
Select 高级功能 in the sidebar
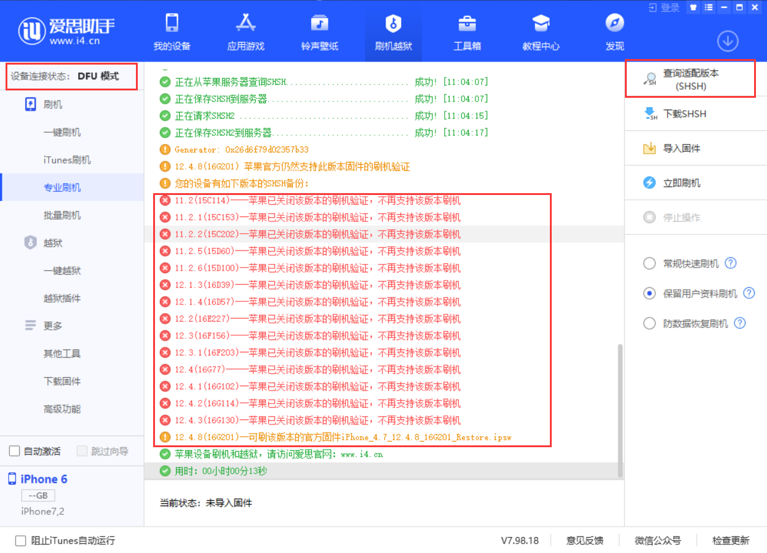pos(62,409)
